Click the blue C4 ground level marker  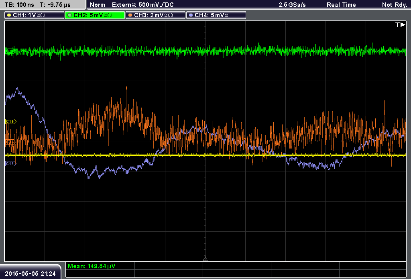tap(11, 164)
